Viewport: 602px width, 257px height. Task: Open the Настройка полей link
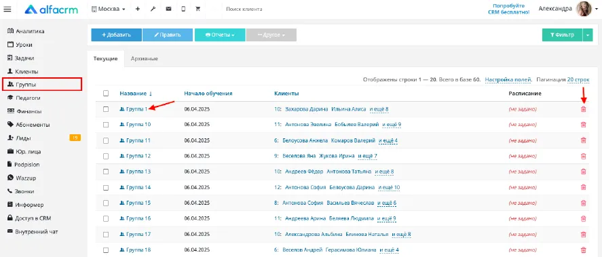pyautogui.click(x=508, y=80)
